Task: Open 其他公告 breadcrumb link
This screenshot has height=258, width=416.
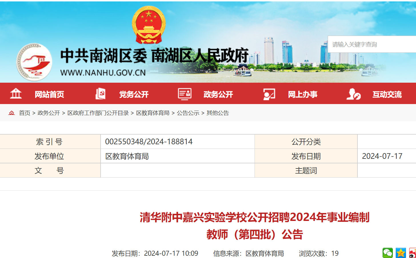Action: point(218,113)
